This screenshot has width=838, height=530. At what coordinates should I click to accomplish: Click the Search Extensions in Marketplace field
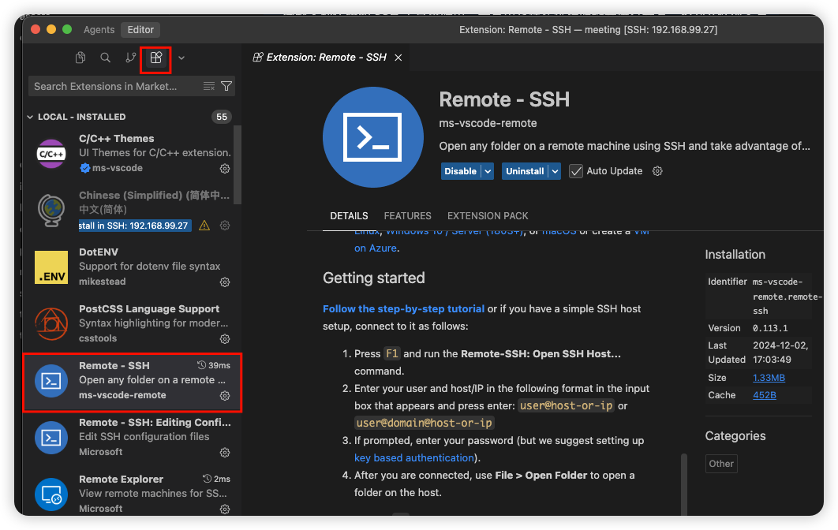pos(114,86)
